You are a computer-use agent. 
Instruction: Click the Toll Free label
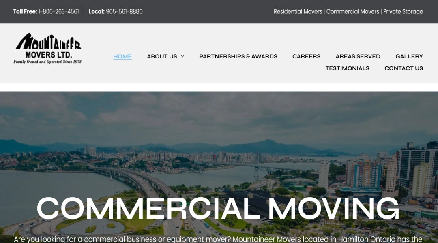pos(25,11)
